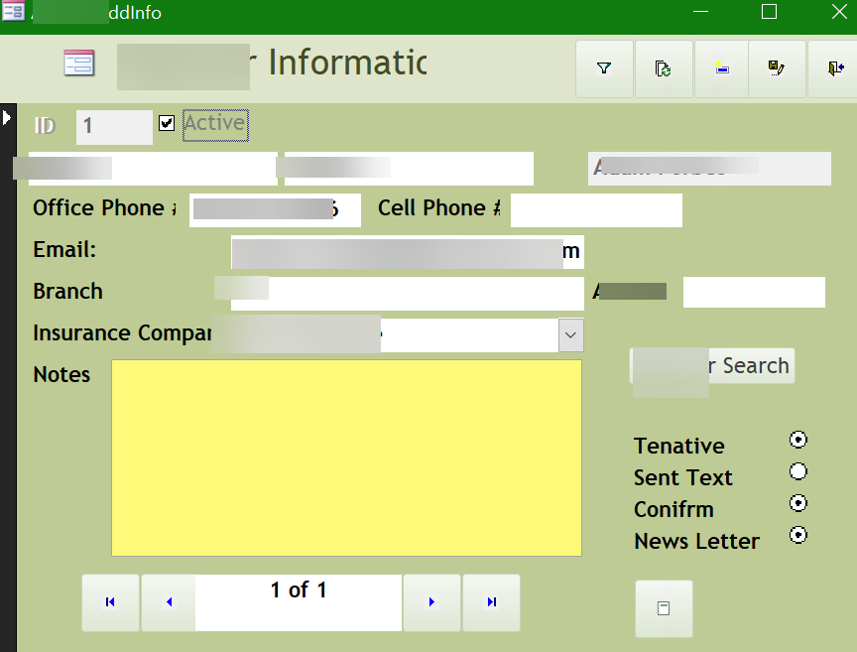This screenshot has height=652, width=857.
Task: Select the Sent Text radio button
Action: coord(798,471)
